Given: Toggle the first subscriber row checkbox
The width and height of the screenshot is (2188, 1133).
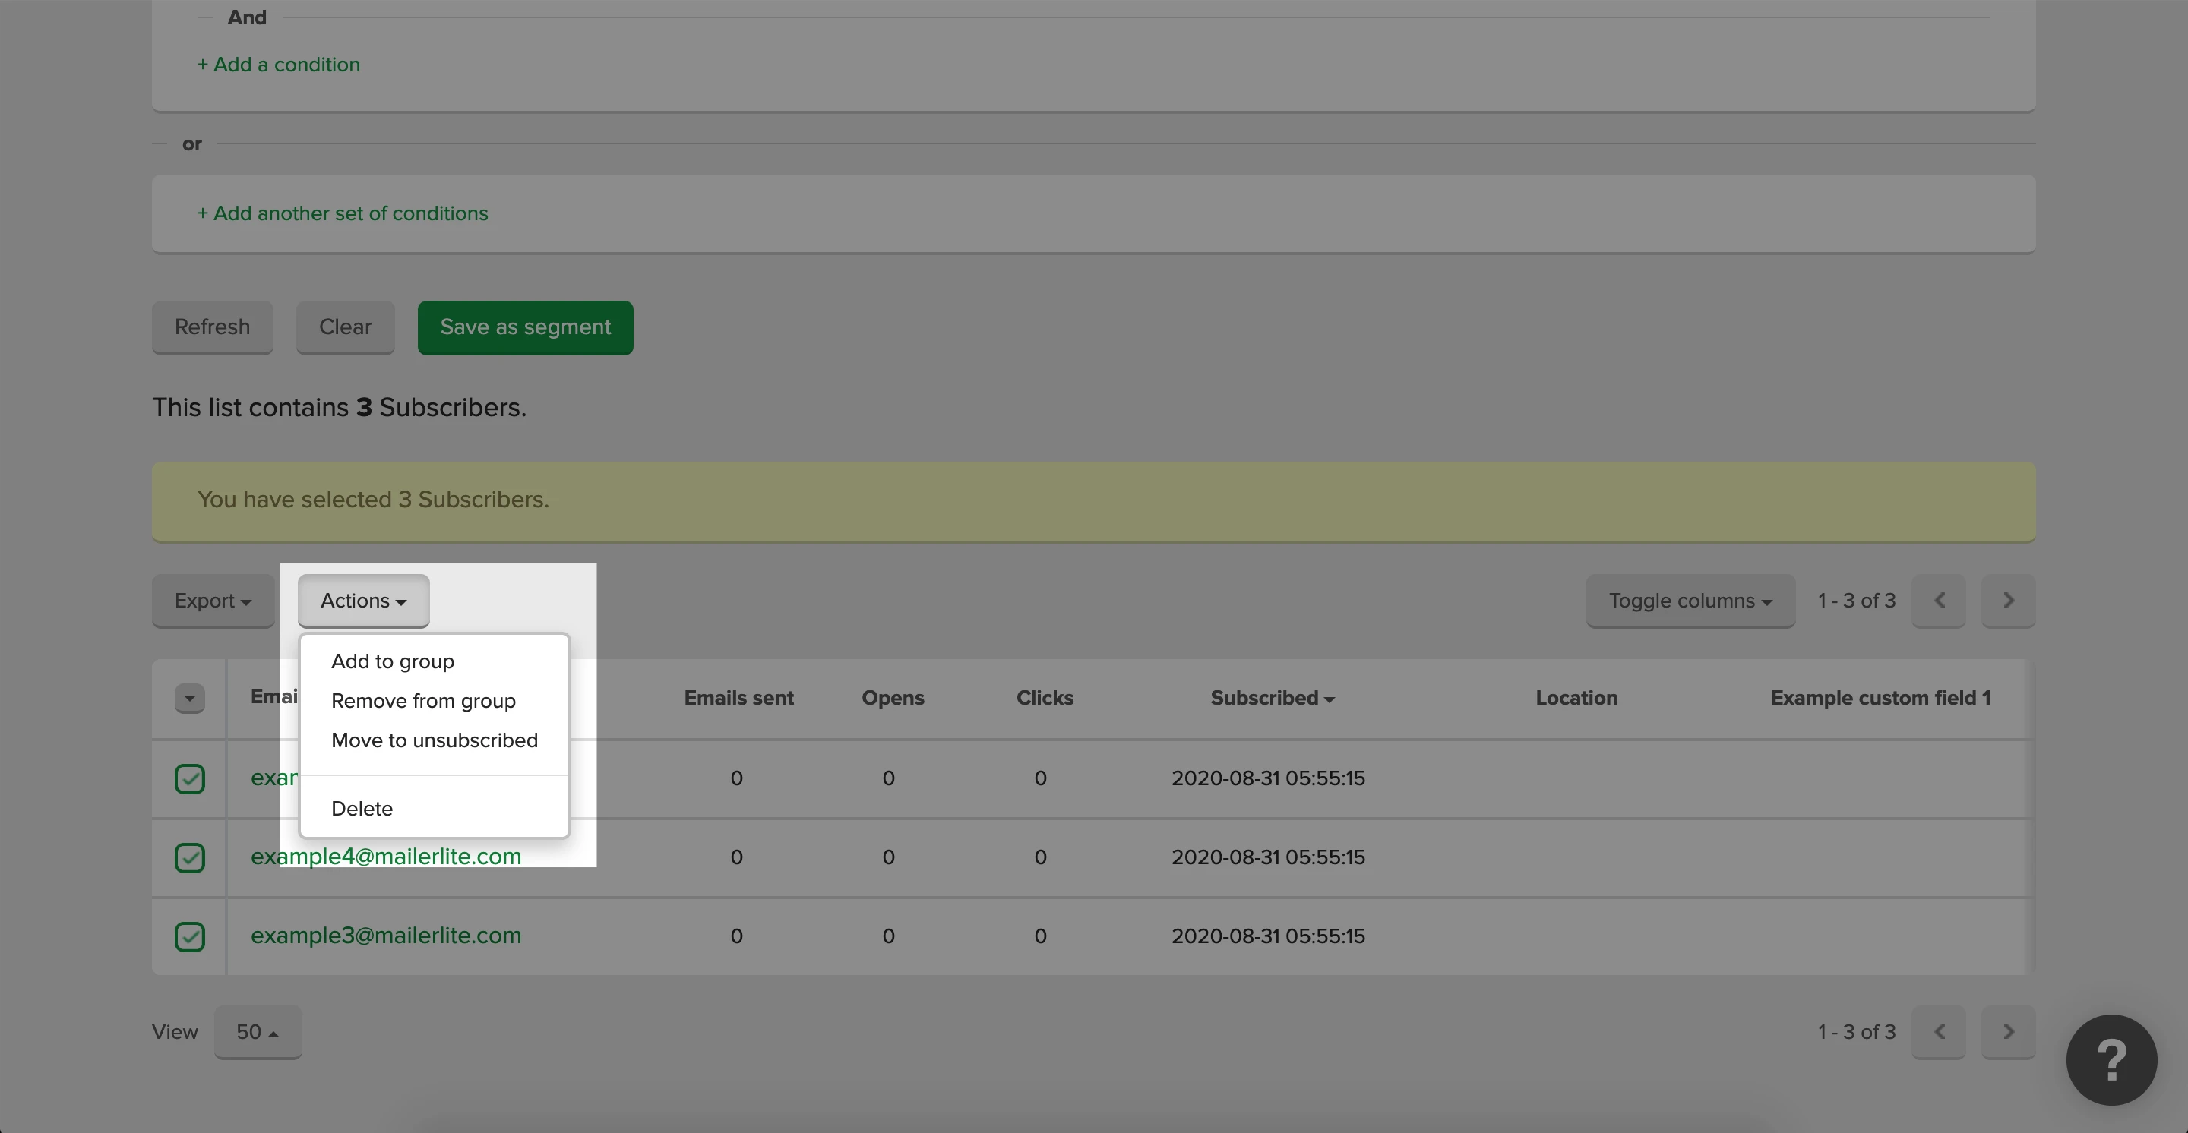Looking at the screenshot, I should (x=189, y=778).
